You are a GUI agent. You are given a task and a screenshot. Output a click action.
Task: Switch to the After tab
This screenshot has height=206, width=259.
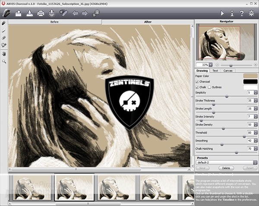pos(148,22)
